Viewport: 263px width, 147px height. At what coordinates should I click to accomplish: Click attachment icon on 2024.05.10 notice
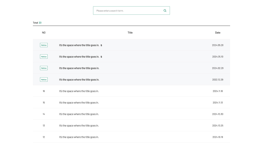(x=101, y=57)
